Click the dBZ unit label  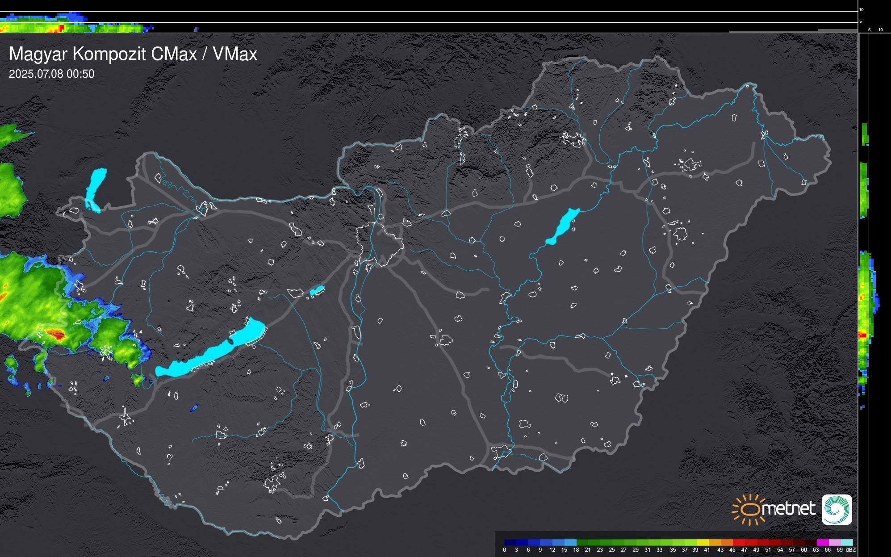[851, 550]
